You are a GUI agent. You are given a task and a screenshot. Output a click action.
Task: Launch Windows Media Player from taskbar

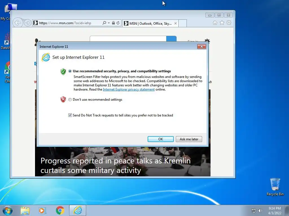click(42, 210)
